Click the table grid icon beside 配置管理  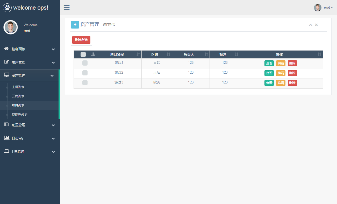(x=6, y=125)
